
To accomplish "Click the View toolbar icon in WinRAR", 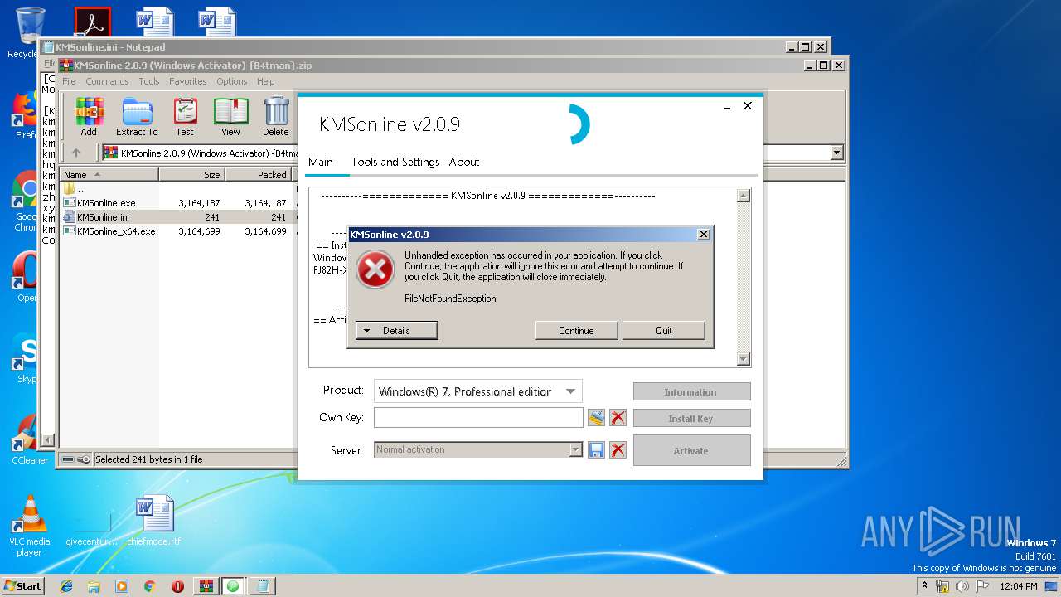I will [230, 117].
